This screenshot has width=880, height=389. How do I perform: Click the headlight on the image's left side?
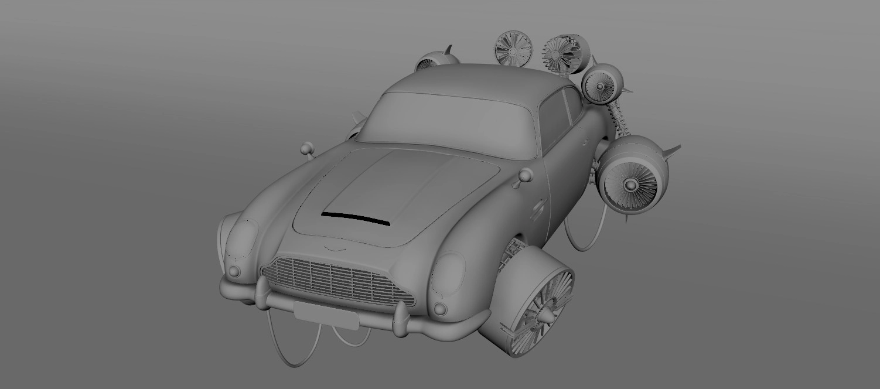[241, 242]
